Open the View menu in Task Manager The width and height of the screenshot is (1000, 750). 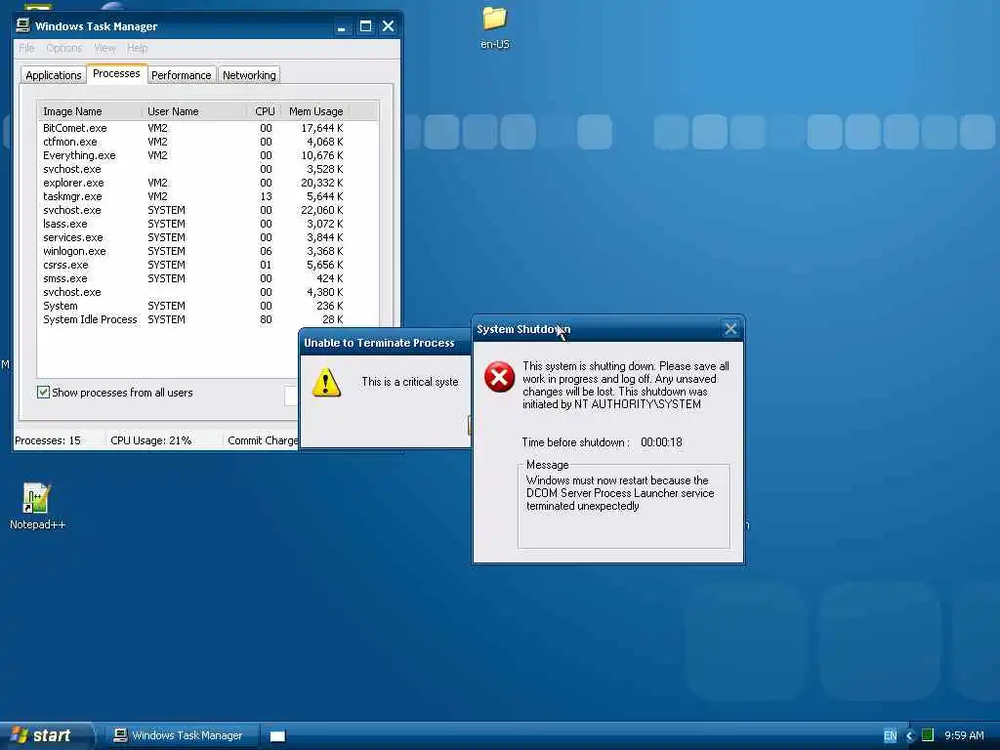point(104,48)
